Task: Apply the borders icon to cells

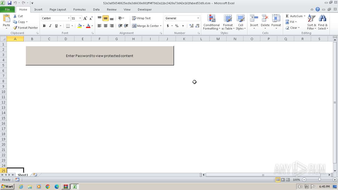Action: [x=68, y=26]
